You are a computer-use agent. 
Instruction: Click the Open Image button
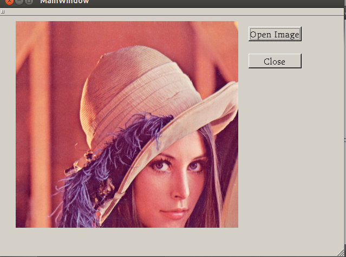pos(275,34)
